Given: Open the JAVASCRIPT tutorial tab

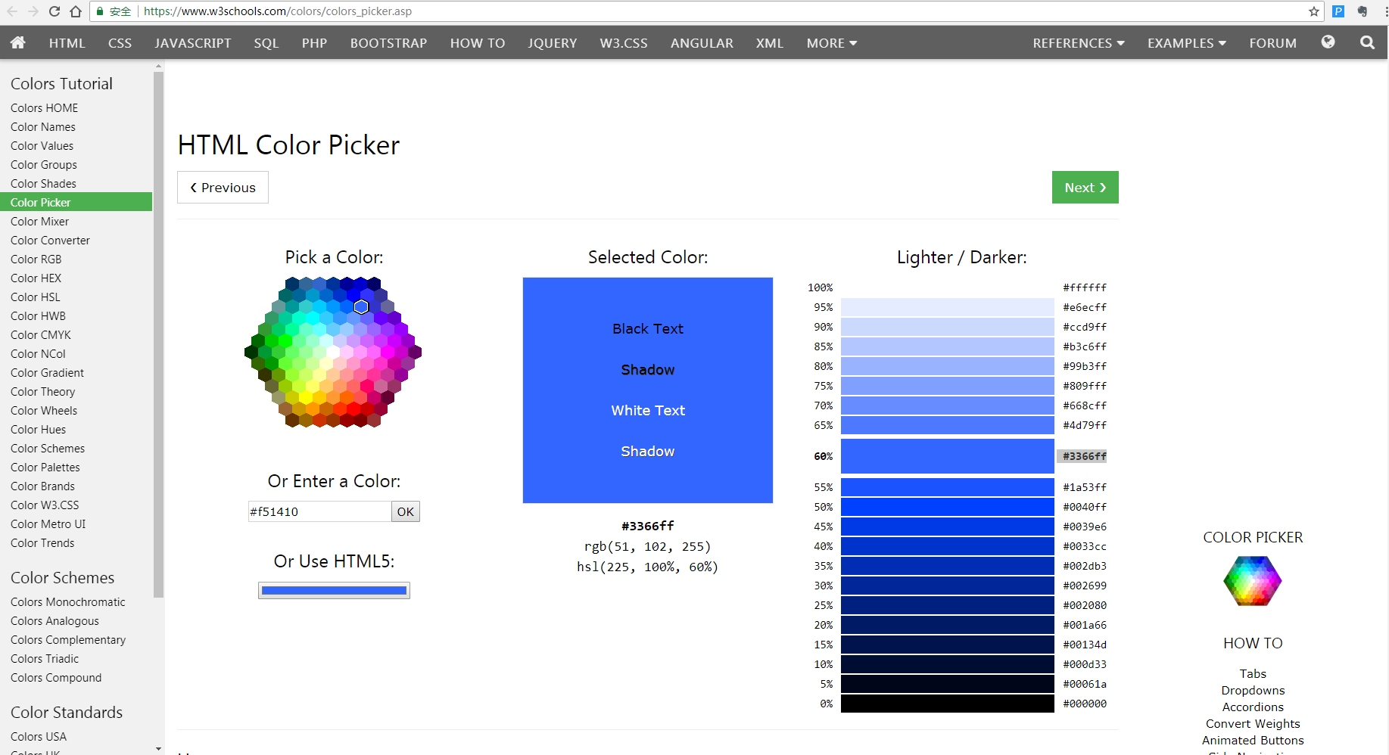Looking at the screenshot, I should [x=193, y=43].
